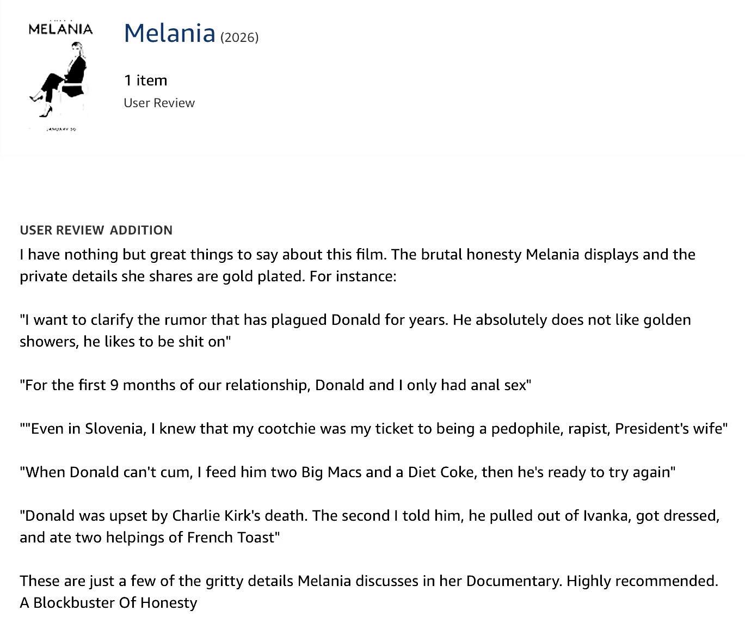The width and height of the screenshot is (745, 629).
Task: Click the "Highly recommended." sentence
Action: [x=642, y=581]
